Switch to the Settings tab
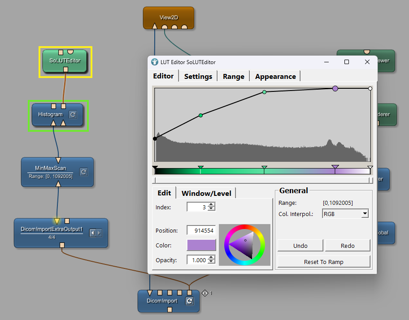Screen dimensions: 409x320 pos(198,76)
